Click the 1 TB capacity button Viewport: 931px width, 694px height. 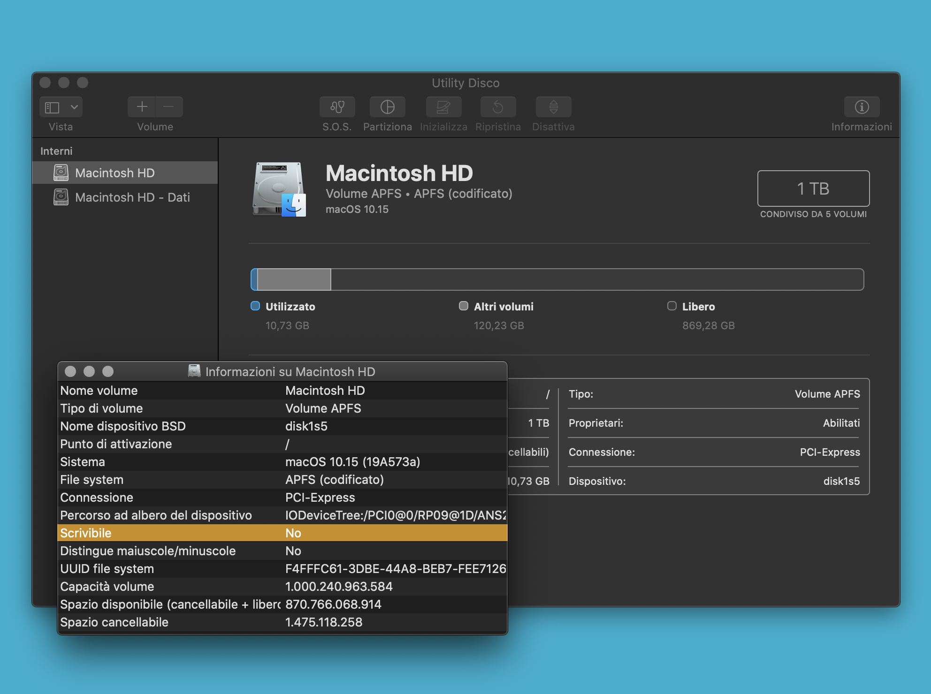point(813,189)
